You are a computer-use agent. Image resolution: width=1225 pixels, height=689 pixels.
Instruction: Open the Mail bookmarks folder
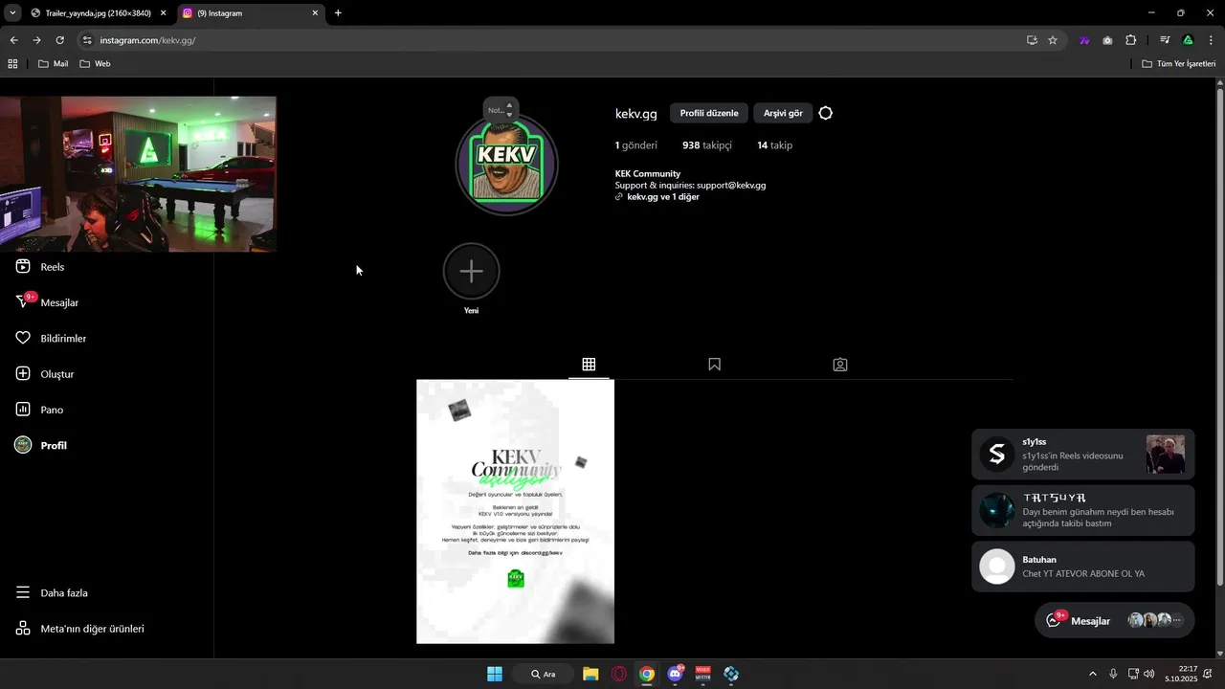pos(53,64)
